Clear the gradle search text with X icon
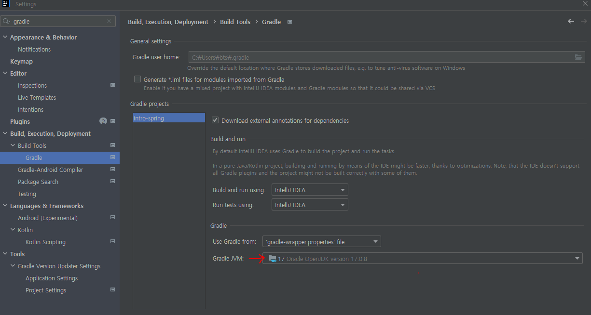The image size is (591, 315). (109, 22)
